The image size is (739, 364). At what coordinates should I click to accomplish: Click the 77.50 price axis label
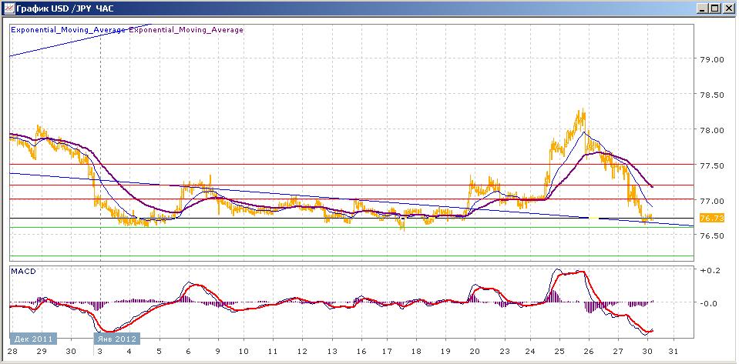(x=709, y=165)
